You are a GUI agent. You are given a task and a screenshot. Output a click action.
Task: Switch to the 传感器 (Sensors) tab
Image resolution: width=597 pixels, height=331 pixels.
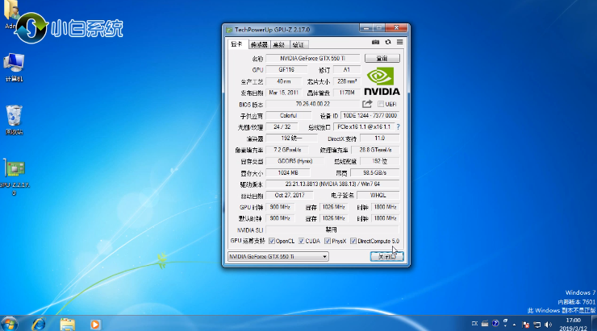coord(258,44)
